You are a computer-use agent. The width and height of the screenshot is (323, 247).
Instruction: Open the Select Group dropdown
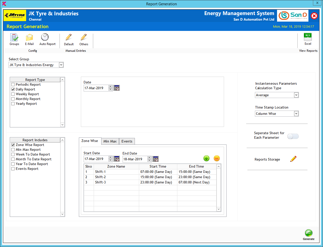coord(61,65)
